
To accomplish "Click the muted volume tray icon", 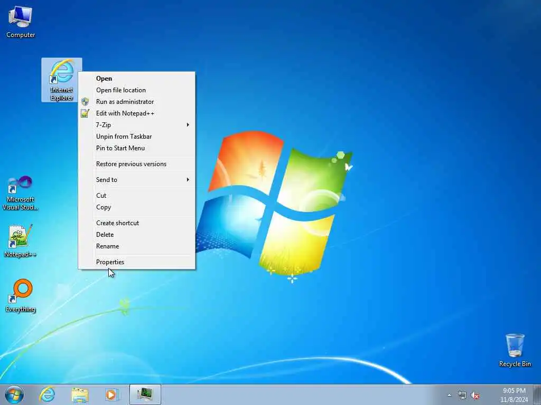I will click(x=475, y=395).
